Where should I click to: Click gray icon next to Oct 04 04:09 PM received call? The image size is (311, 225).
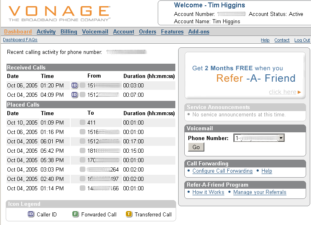point(83,95)
